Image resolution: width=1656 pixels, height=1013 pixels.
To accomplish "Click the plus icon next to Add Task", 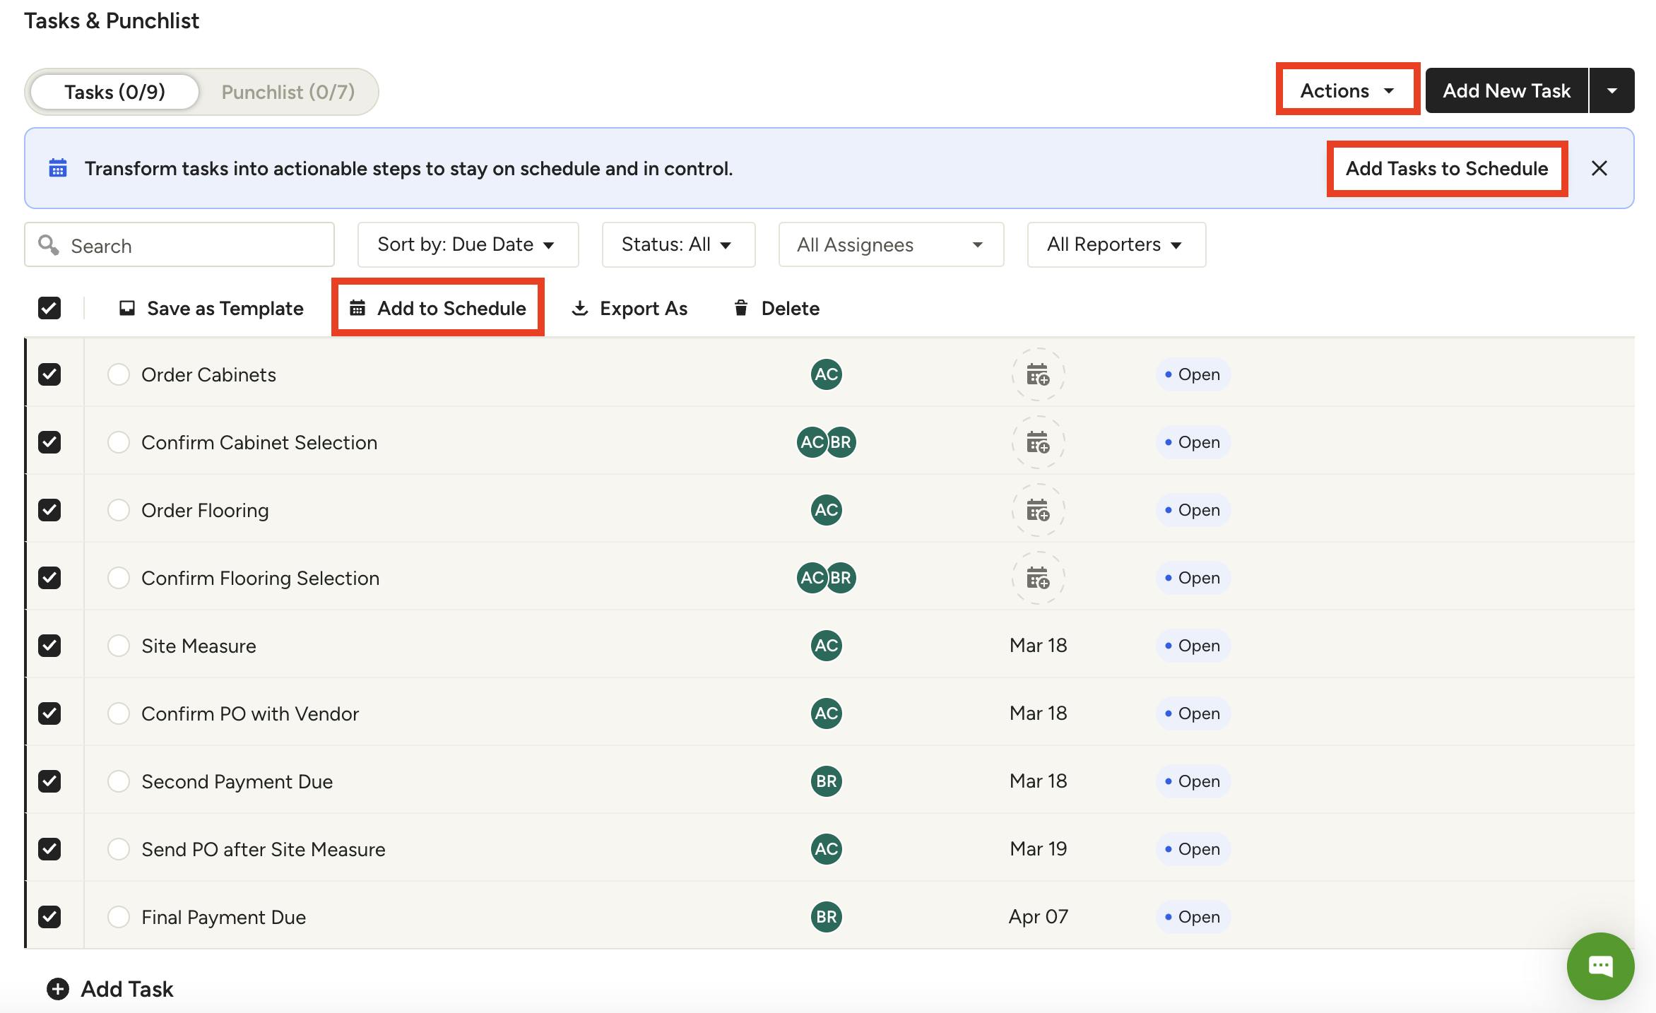I will [58, 989].
